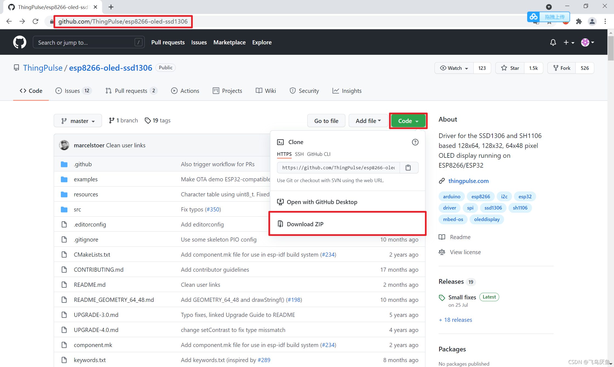Reload the page with refresh icon
The image size is (614, 367).
35,21
